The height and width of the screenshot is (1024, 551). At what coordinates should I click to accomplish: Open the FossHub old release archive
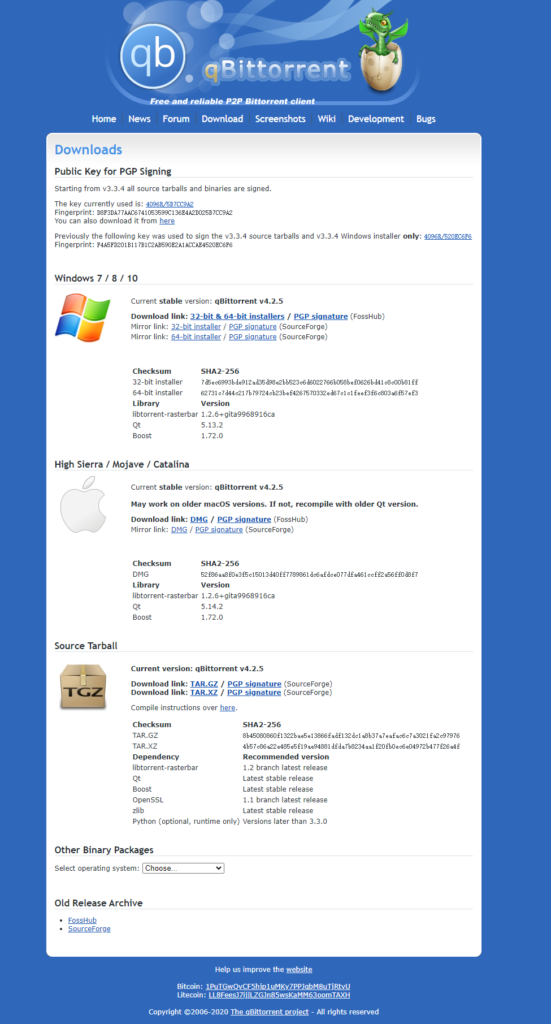pyautogui.click(x=83, y=921)
